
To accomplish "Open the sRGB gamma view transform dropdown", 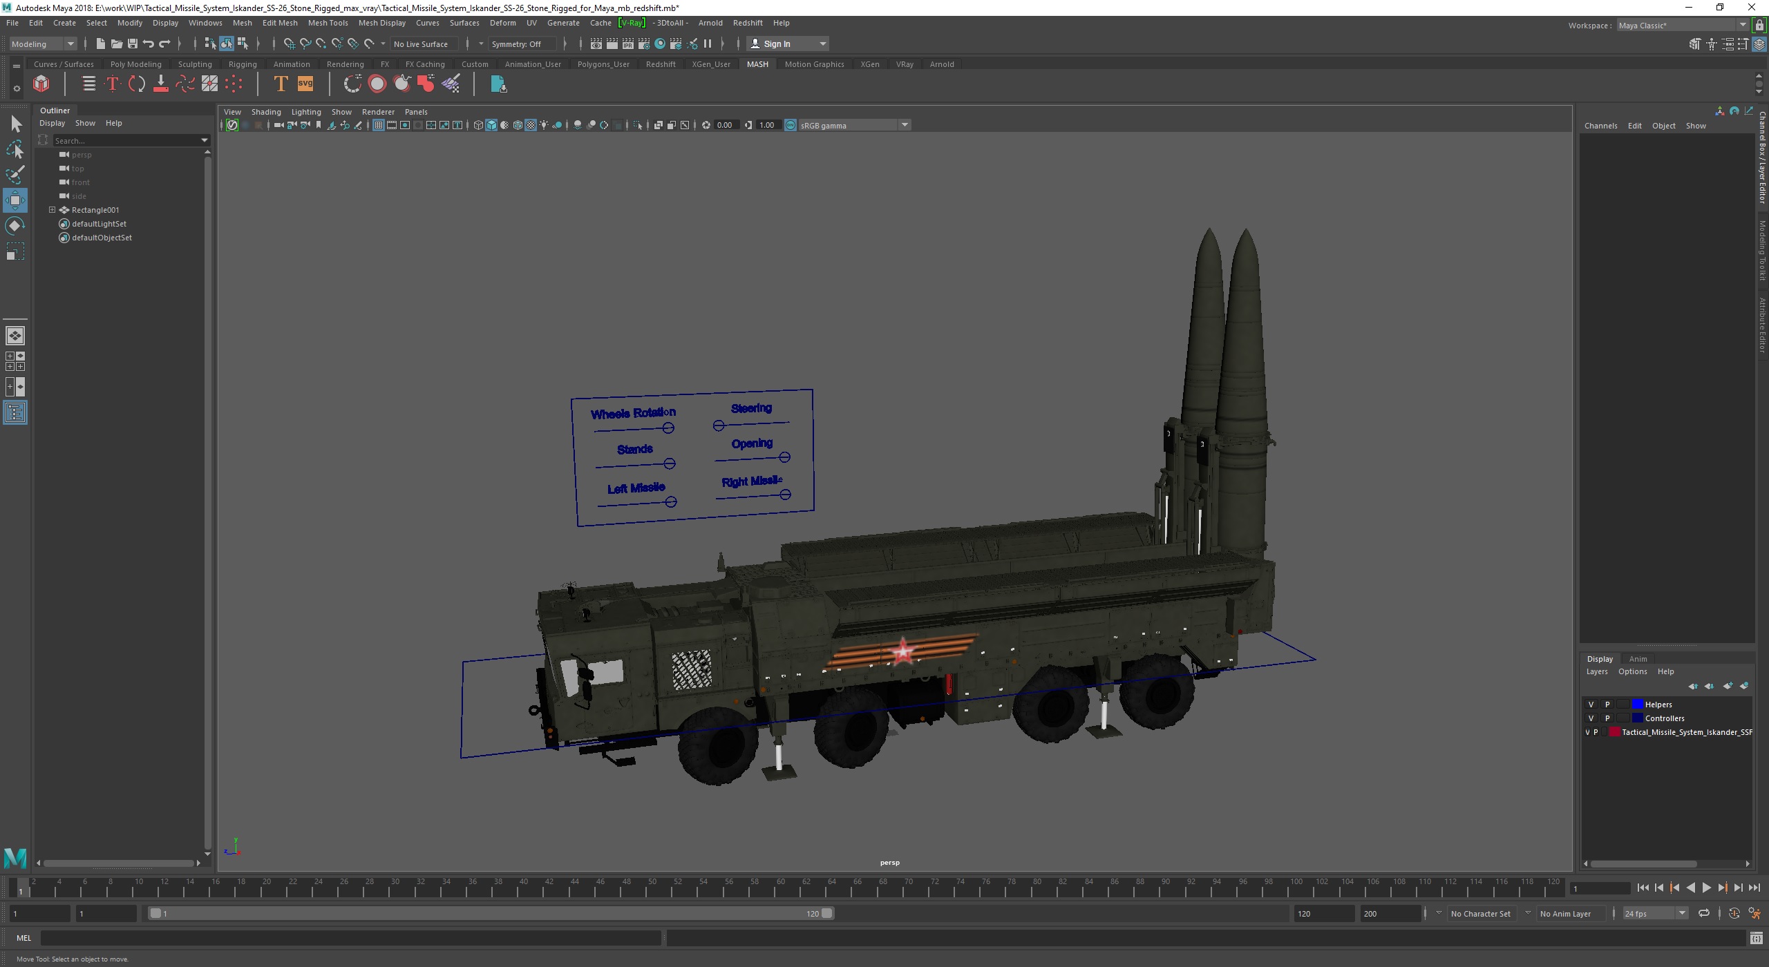I will (855, 125).
